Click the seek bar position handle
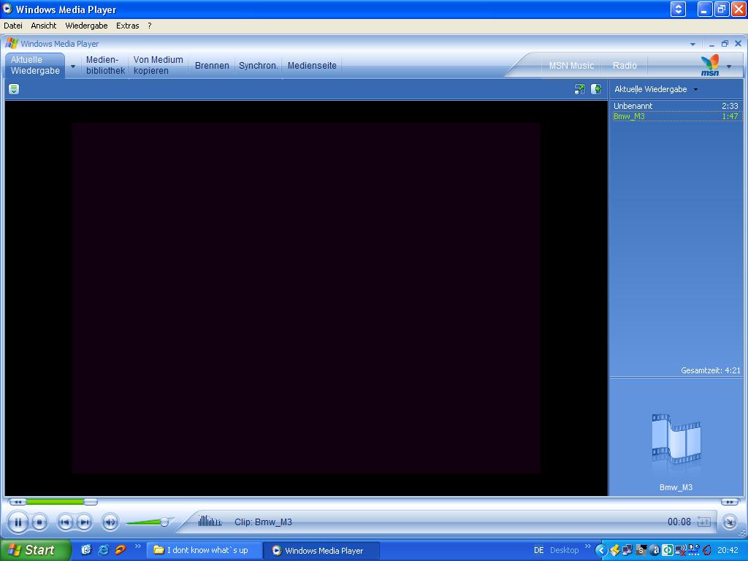Screen dimensions: 748x561 tap(91, 502)
